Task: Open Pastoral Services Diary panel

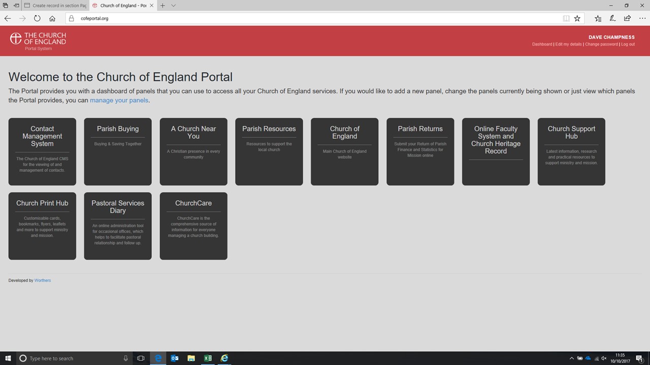Action: (118, 226)
